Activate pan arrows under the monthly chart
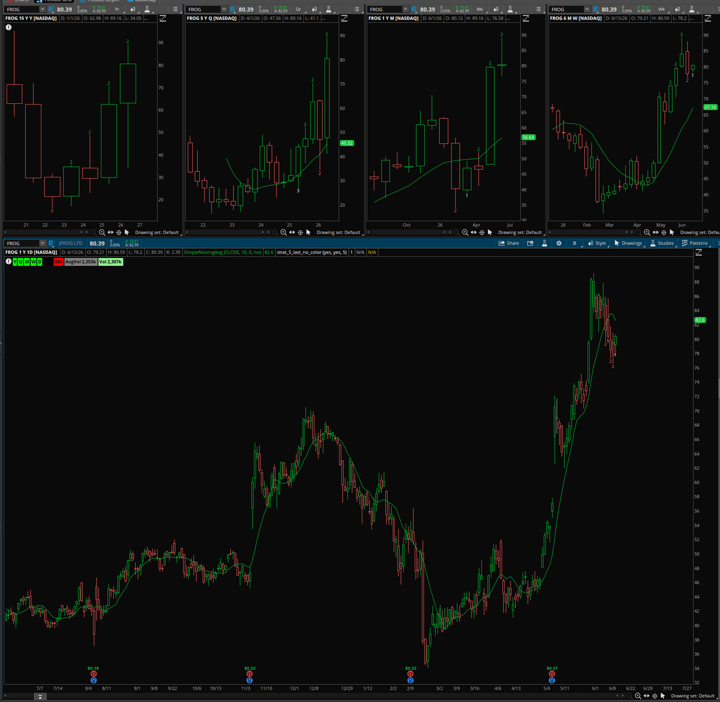Screen dimensions: 720x702 coord(473,232)
